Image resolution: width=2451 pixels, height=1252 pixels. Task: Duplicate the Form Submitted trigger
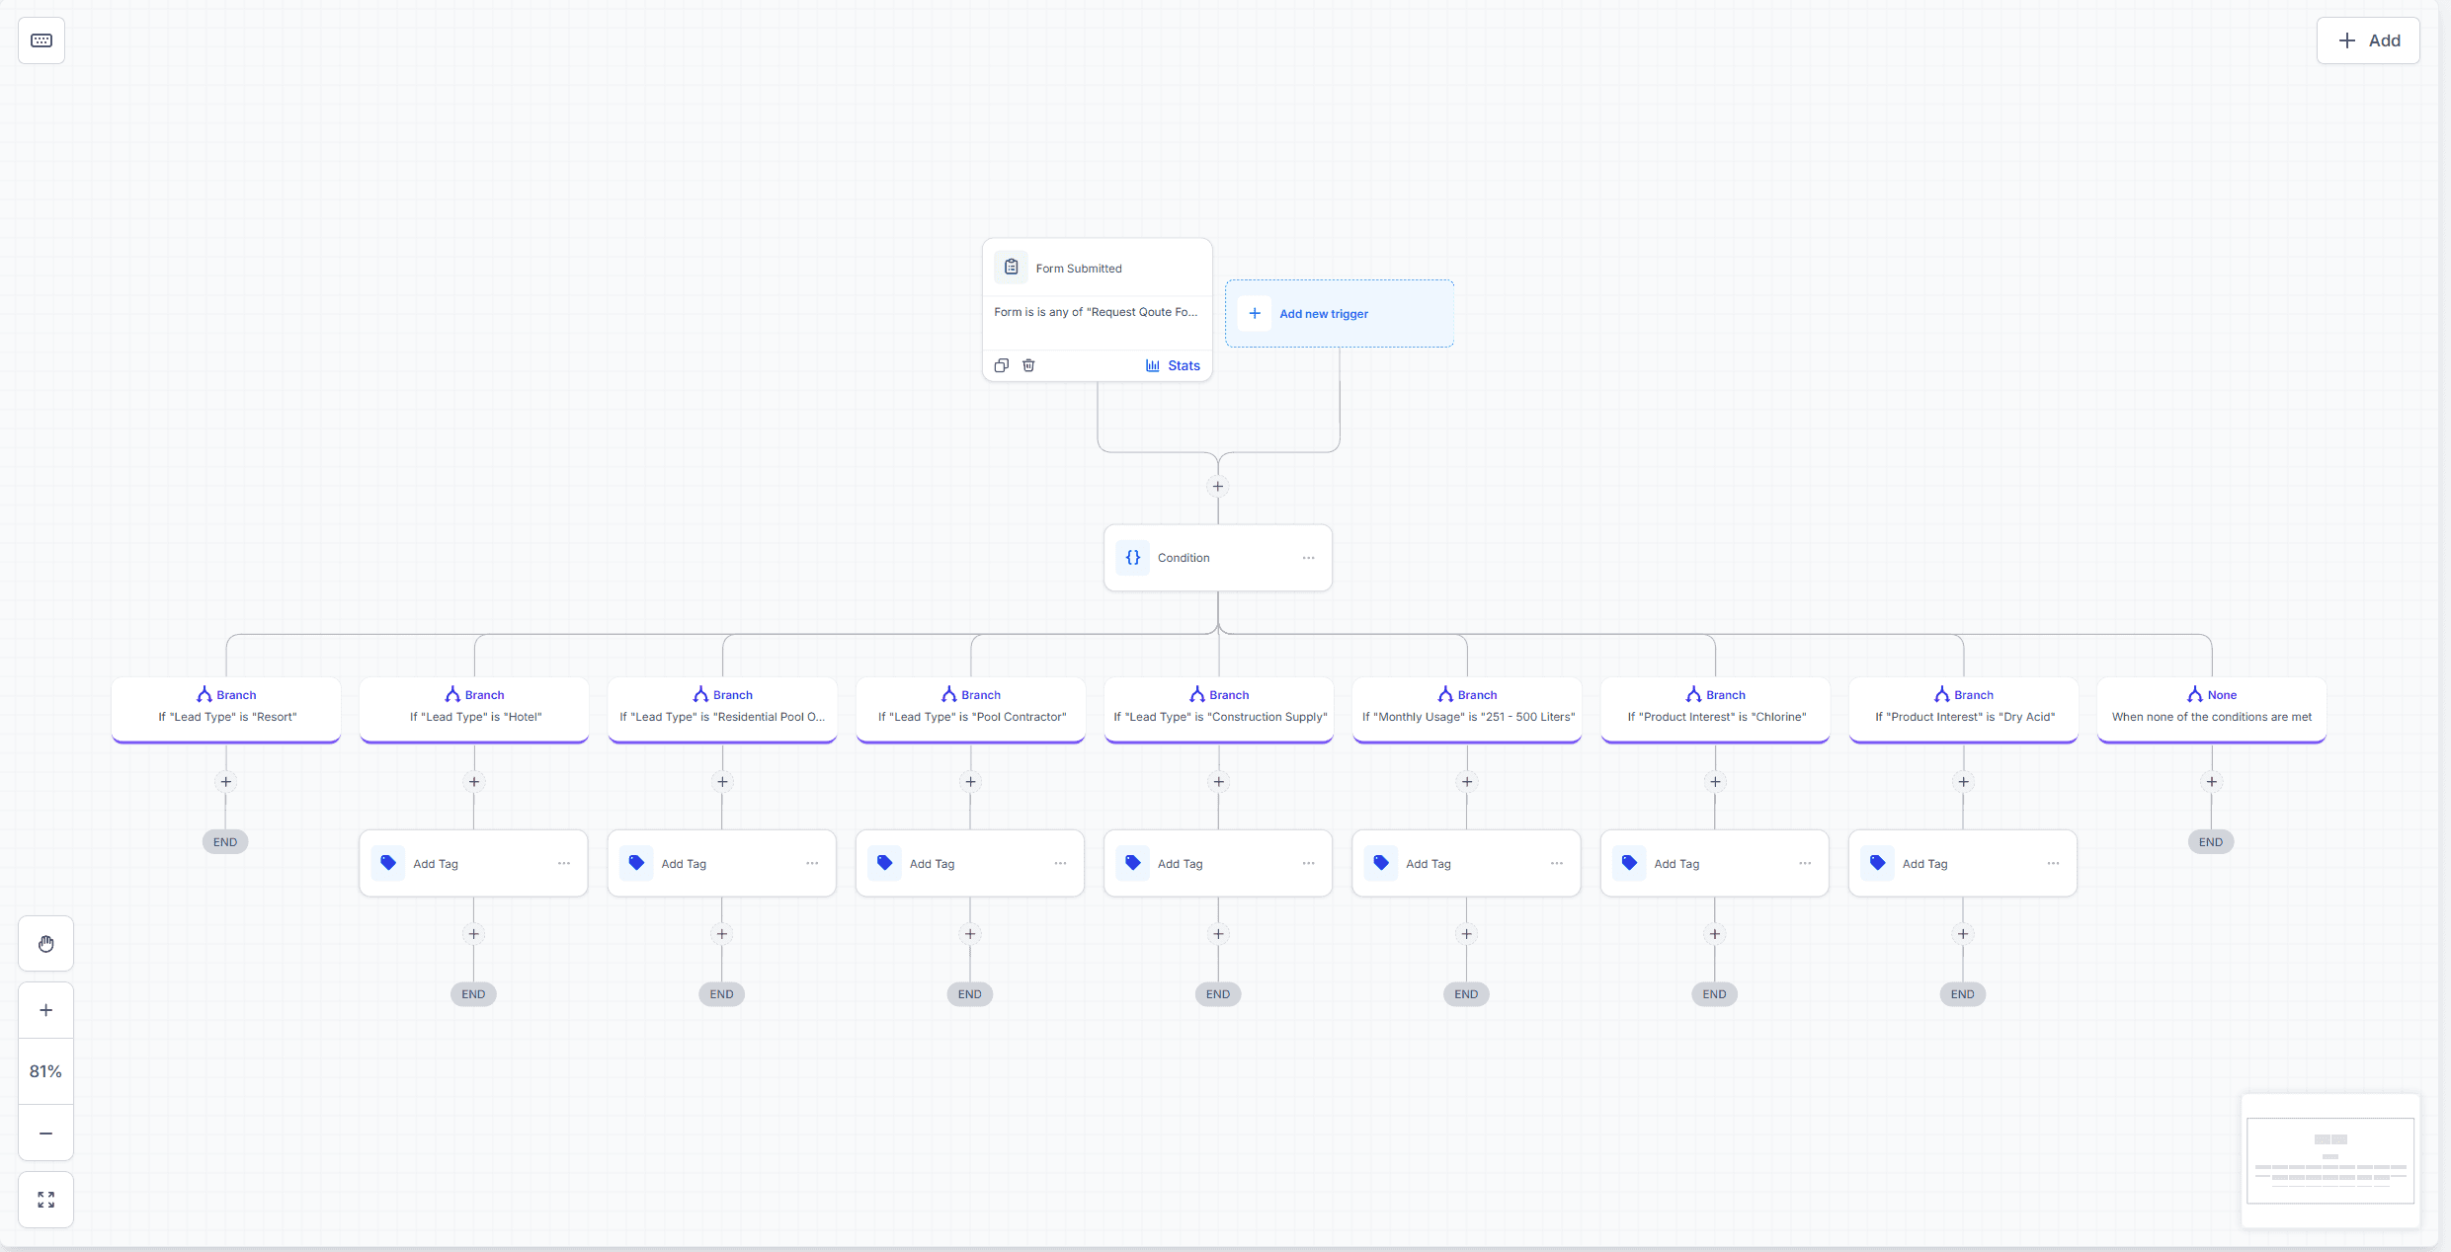[1002, 365]
